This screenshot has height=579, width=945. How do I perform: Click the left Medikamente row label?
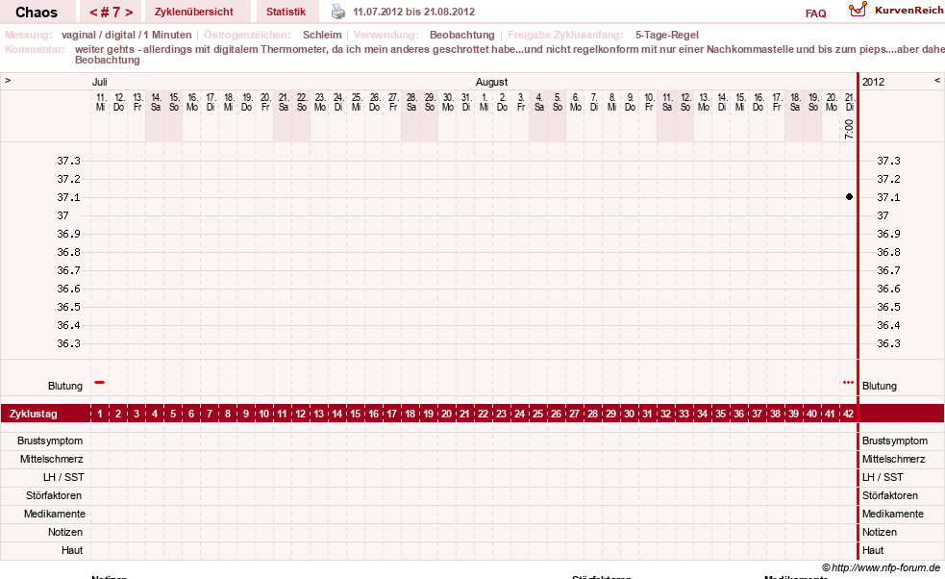tap(54, 514)
